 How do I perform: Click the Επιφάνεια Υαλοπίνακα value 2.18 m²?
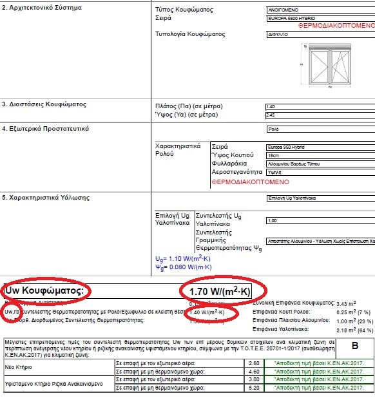(354, 330)
